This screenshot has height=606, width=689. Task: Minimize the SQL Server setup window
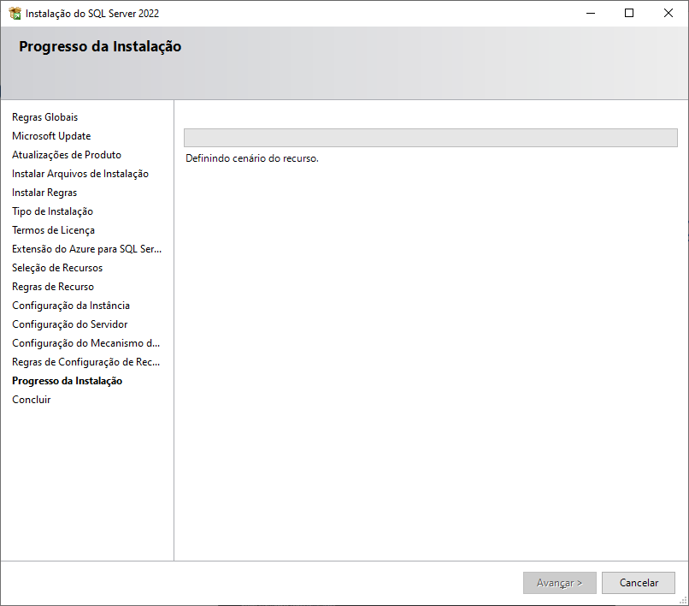(591, 13)
